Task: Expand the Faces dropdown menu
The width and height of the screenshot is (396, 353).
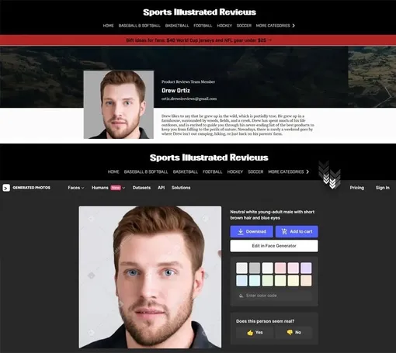Action: (x=76, y=188)
